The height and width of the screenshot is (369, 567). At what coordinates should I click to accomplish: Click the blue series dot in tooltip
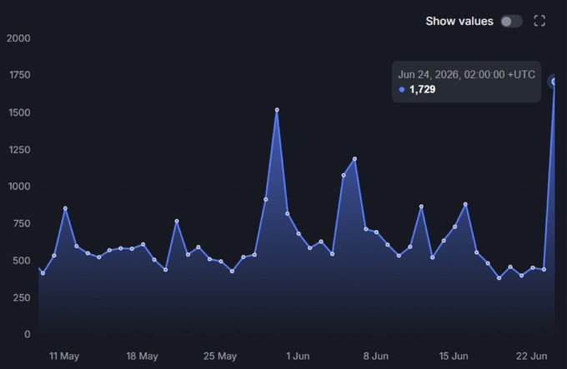click(x=401, y=89)
